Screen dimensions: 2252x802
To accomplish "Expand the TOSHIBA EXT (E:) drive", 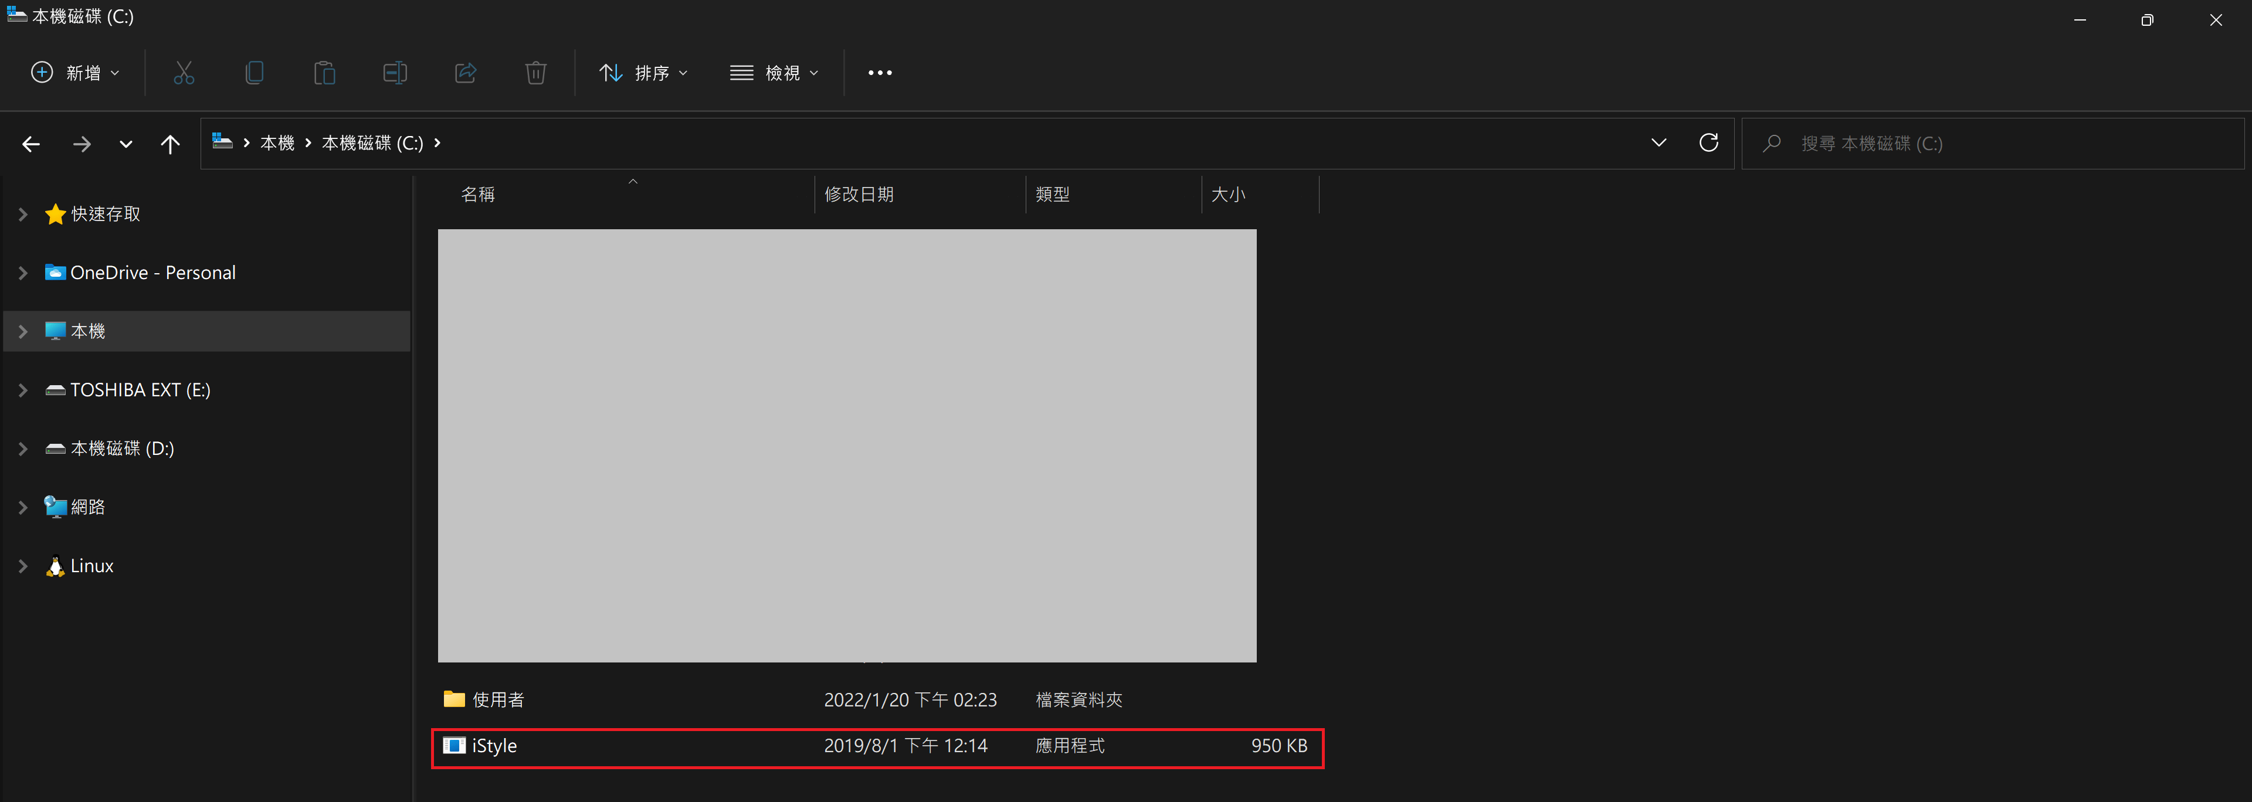I will tap(23, 390).
